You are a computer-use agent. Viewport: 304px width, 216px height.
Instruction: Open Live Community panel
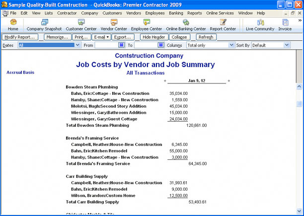click(x=260, y=25)
